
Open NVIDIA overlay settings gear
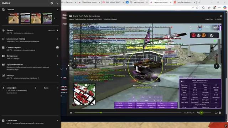[52, 3]
